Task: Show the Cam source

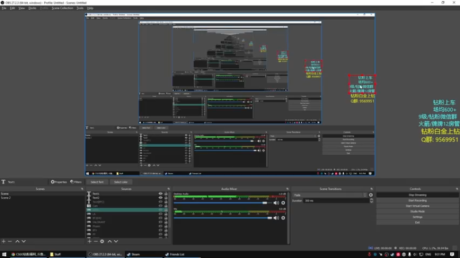Action: pyautogui.click(x=160, y=206)
